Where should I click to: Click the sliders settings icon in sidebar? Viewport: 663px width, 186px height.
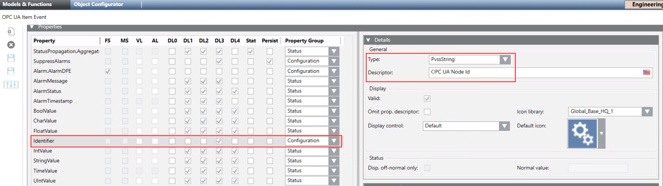tap(11, 85)
